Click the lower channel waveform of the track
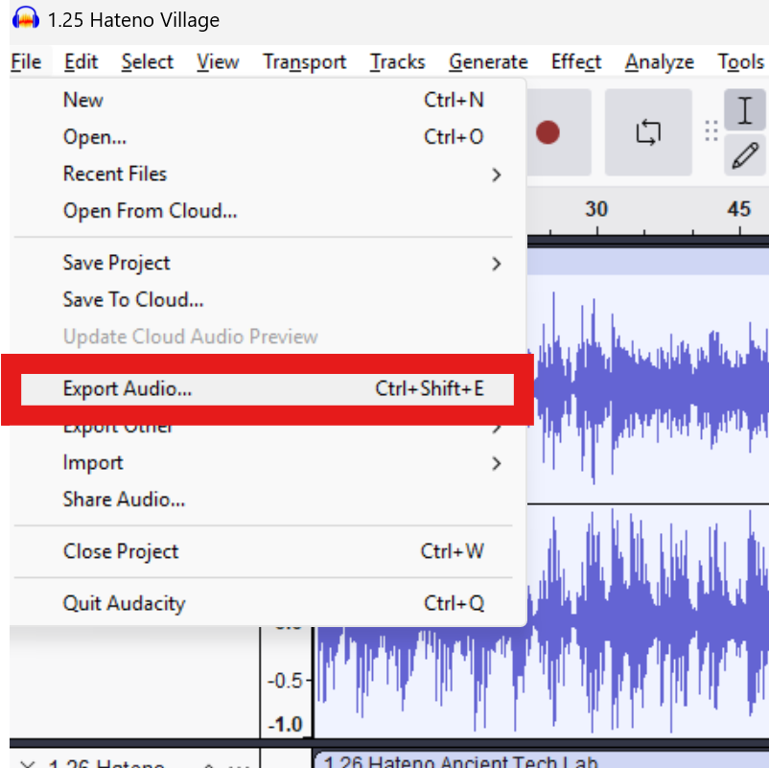This screenshot has height=768, width=769. coord(648,620)
